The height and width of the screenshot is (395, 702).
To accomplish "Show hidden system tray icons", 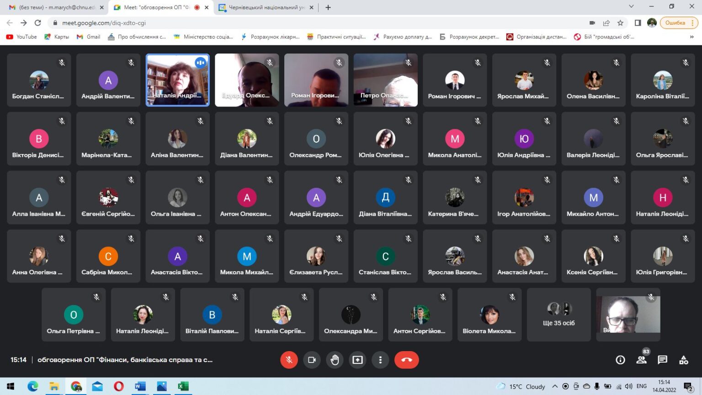I will 555,386.
